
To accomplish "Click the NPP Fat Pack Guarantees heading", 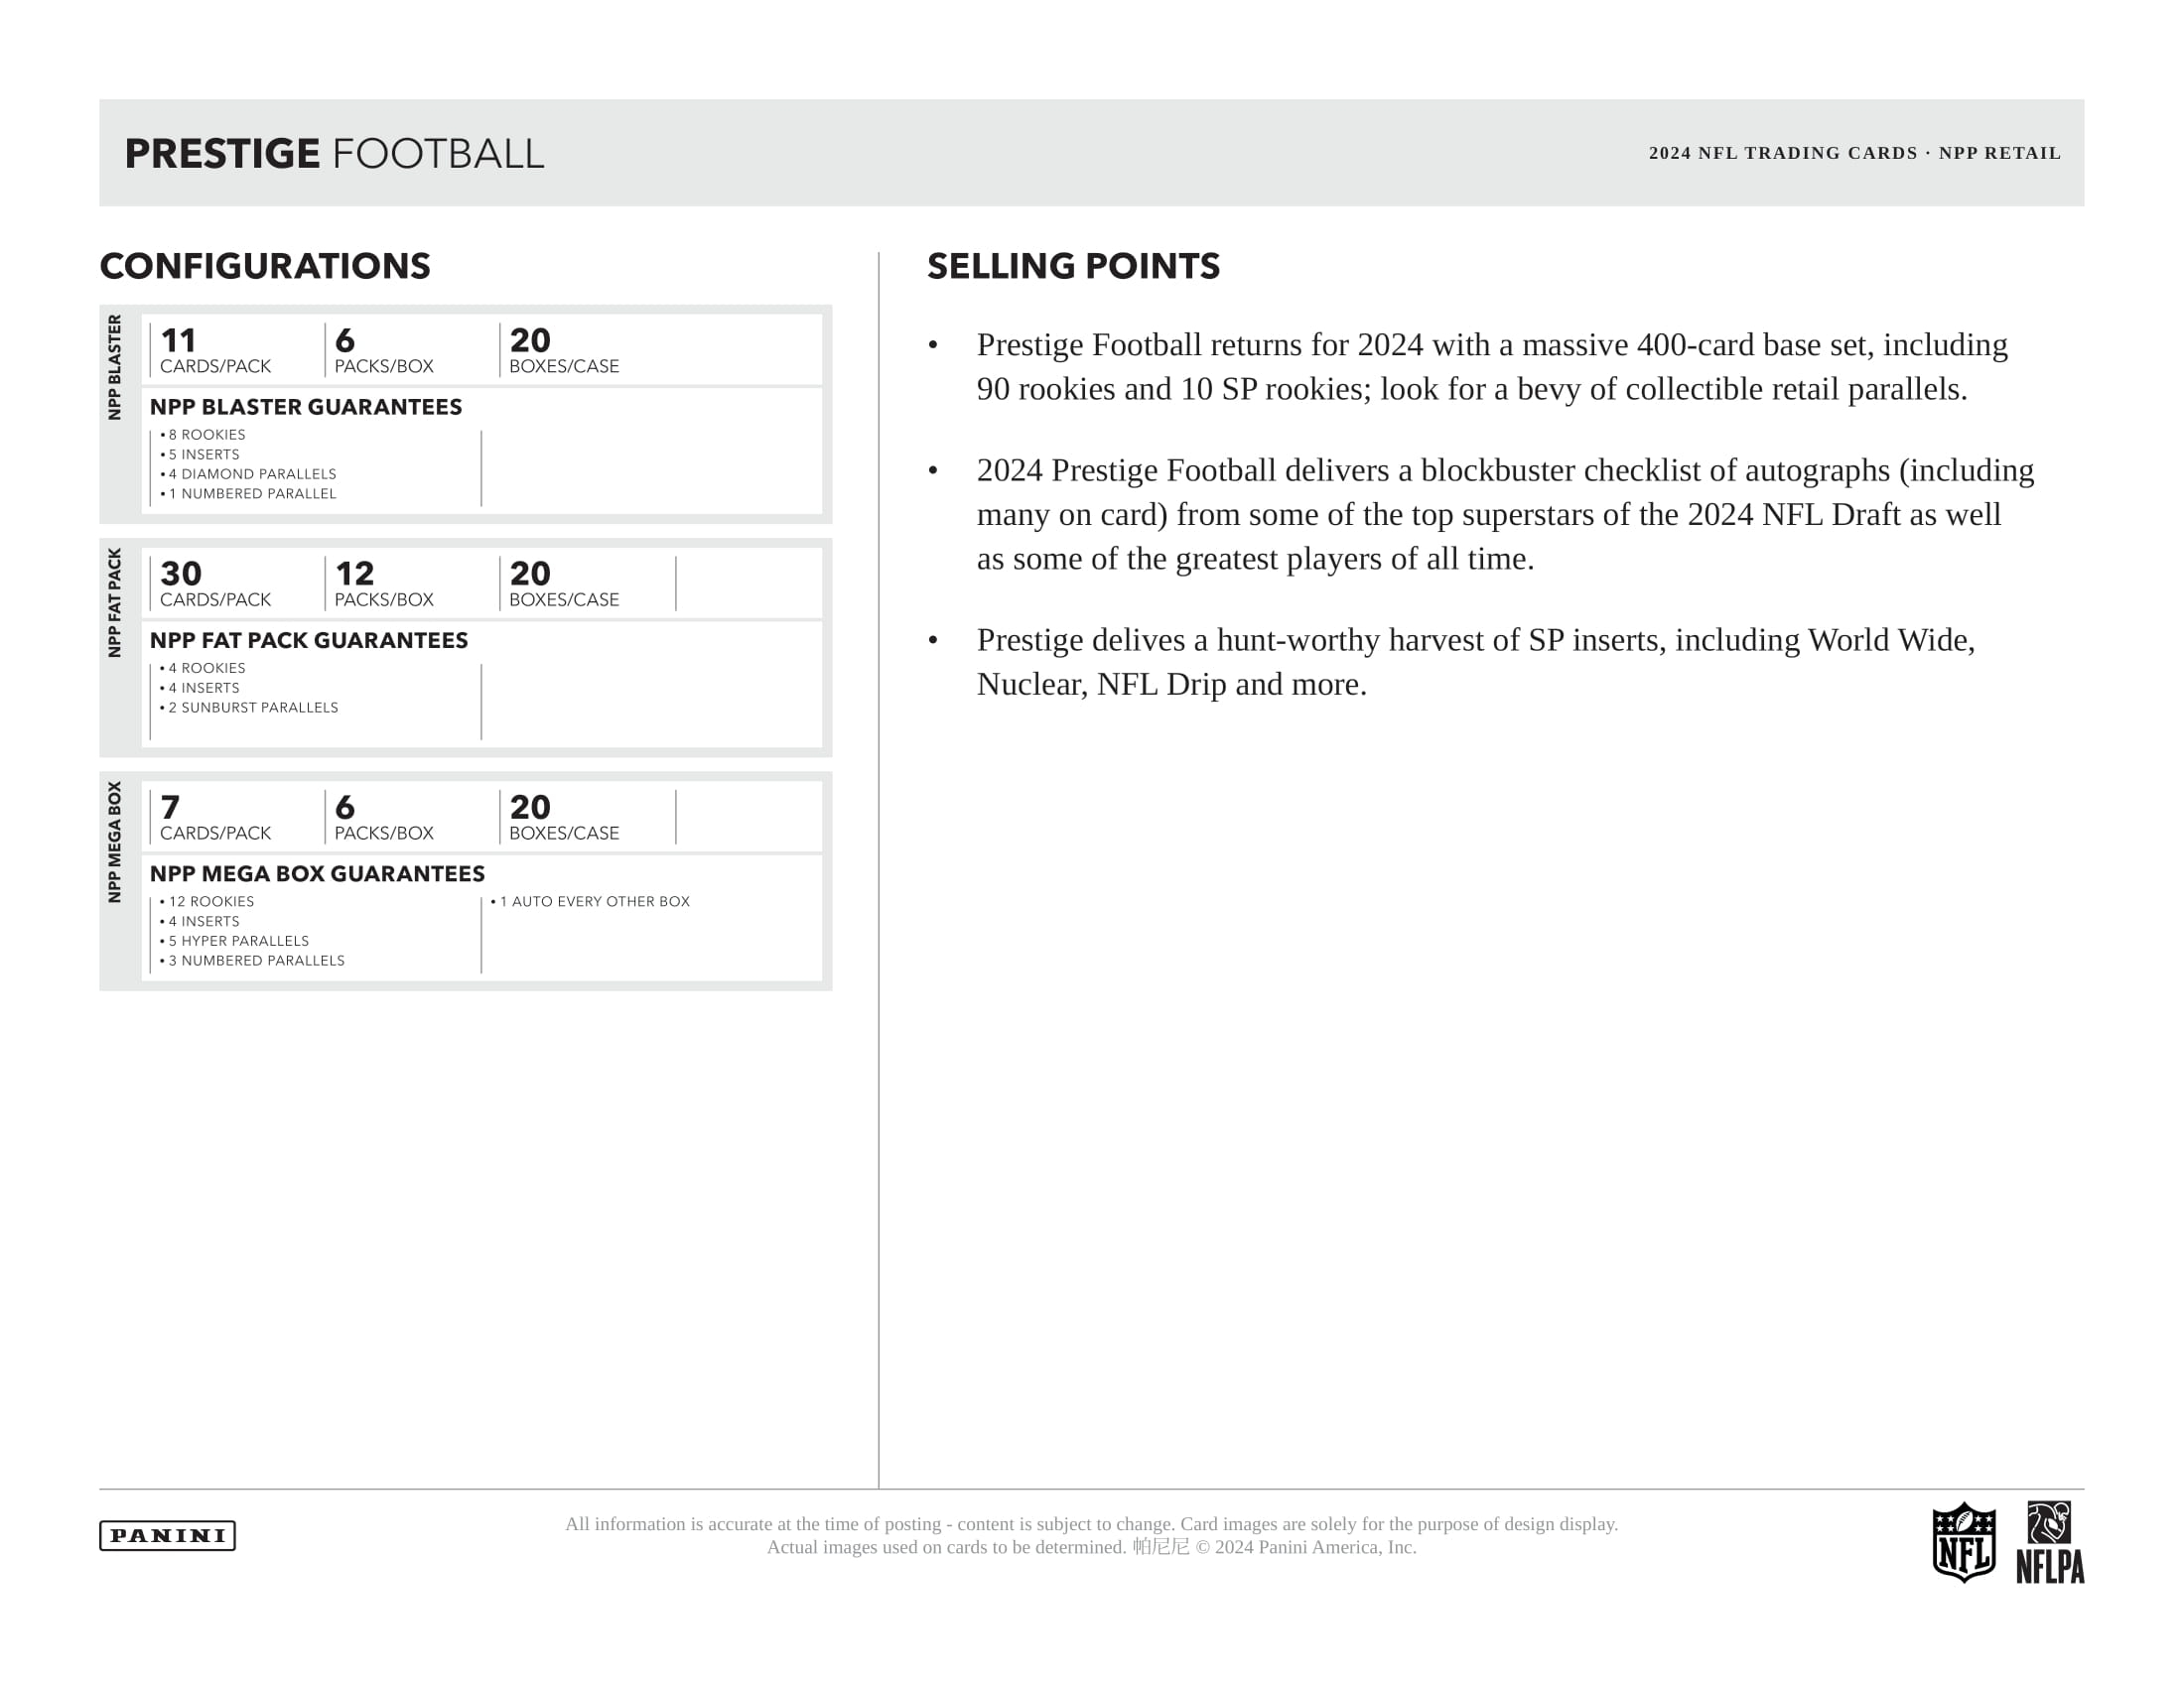I will [x=309, y=641].
